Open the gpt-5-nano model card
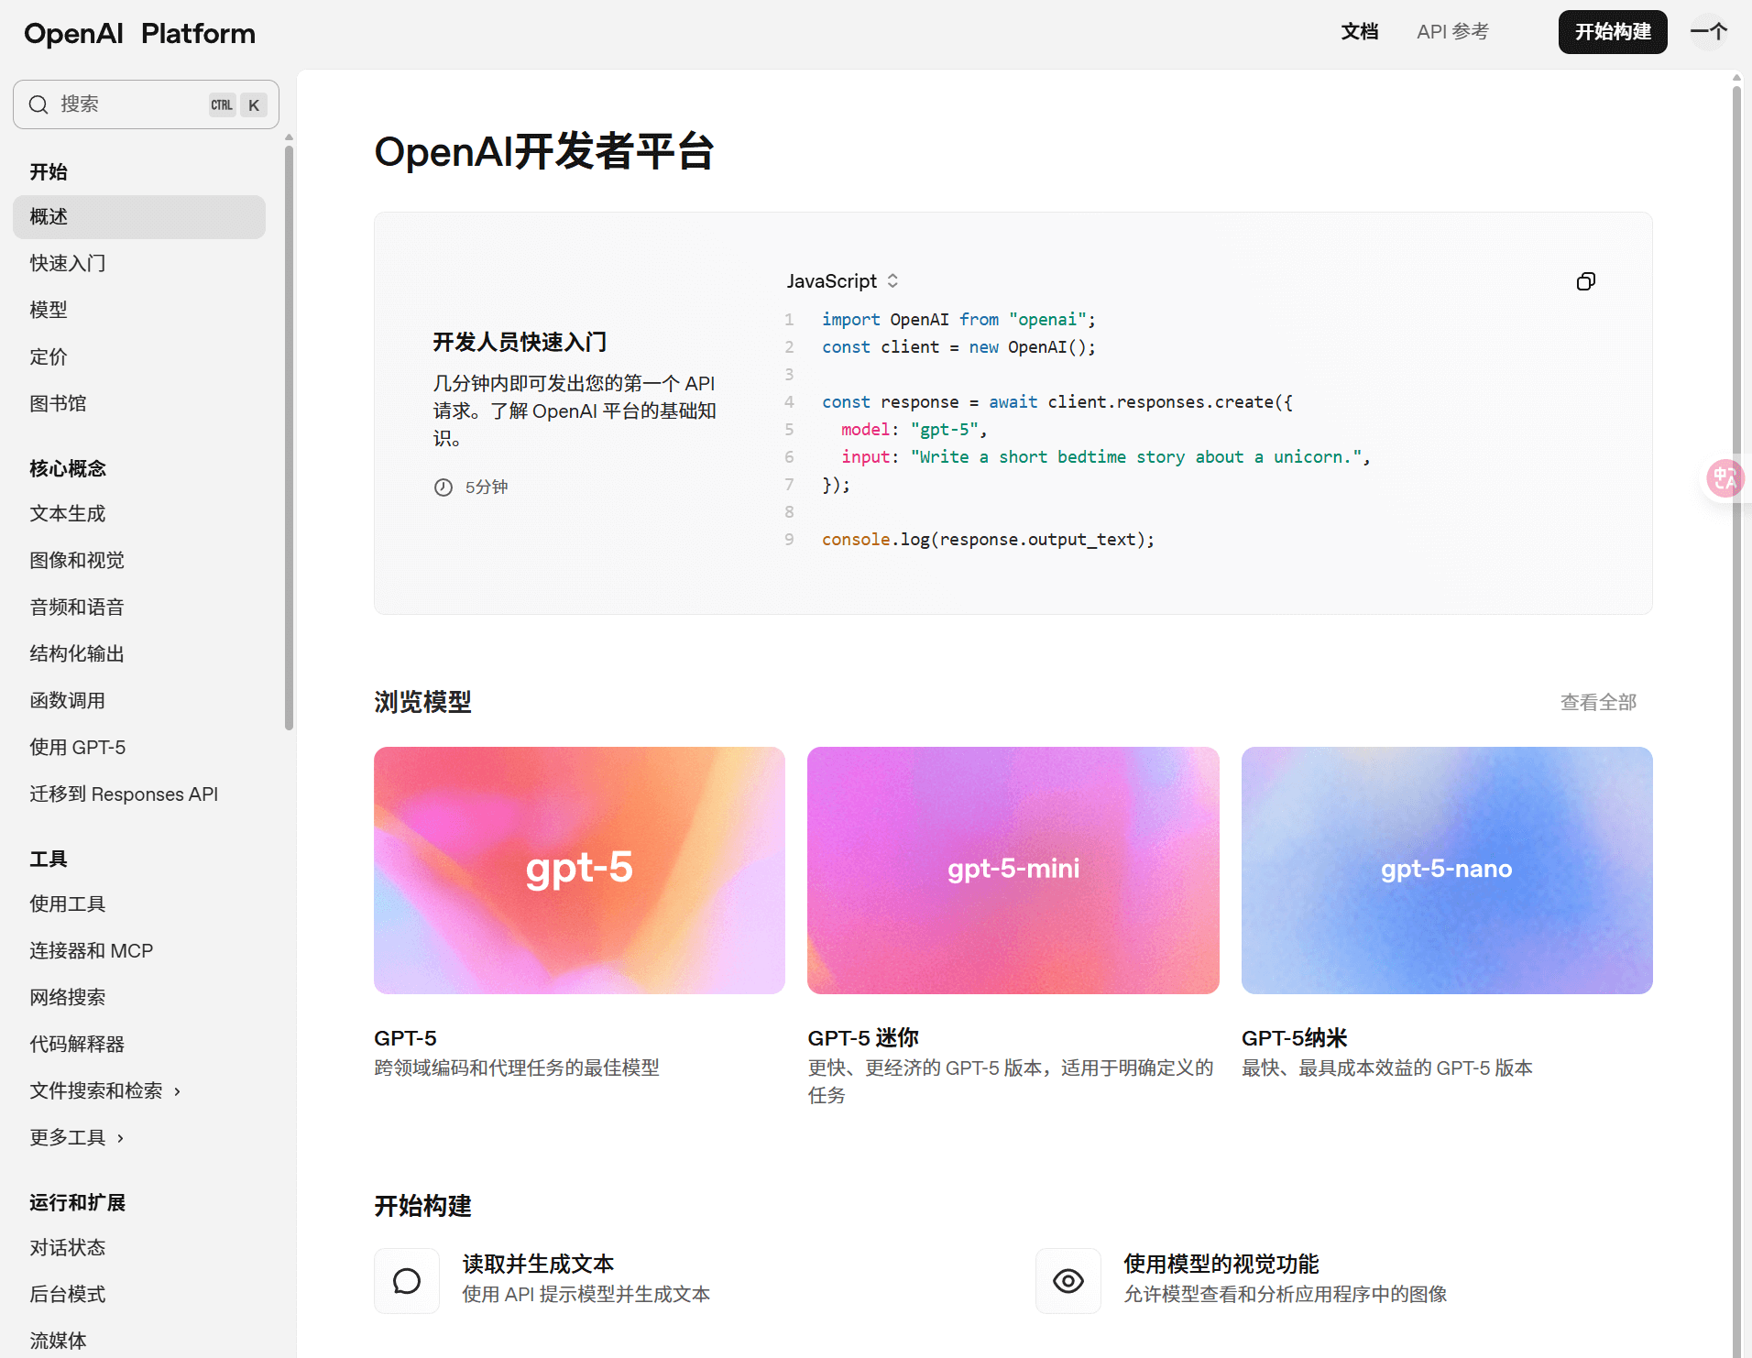Viewport: 1752px width, 1358px height. tap(1446, 870)
